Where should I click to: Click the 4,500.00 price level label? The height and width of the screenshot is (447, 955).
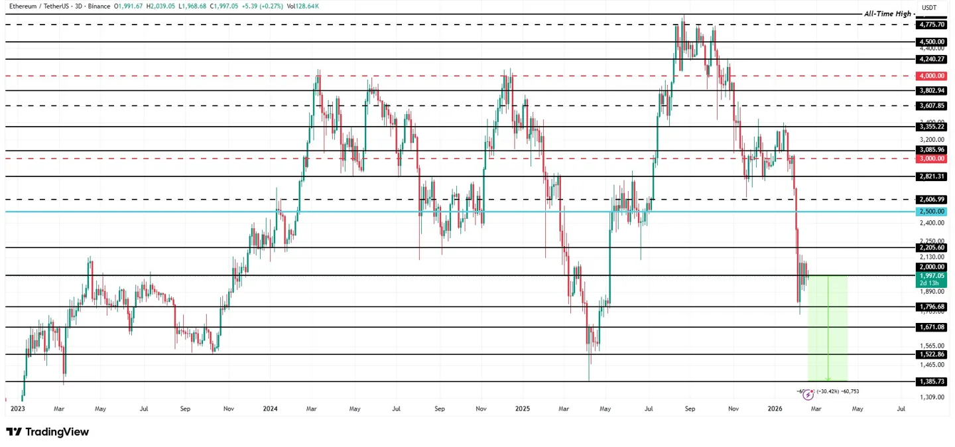point(932,42)
